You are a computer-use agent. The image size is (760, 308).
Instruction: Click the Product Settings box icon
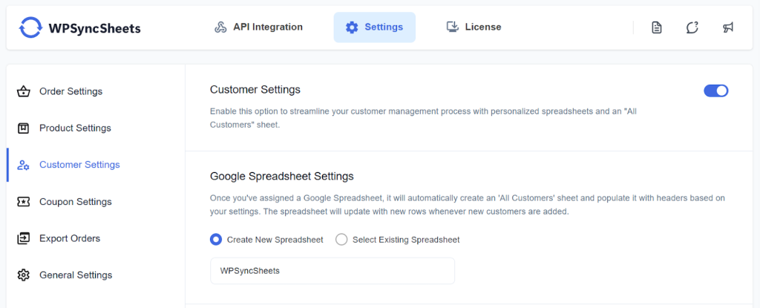(23, 128)
